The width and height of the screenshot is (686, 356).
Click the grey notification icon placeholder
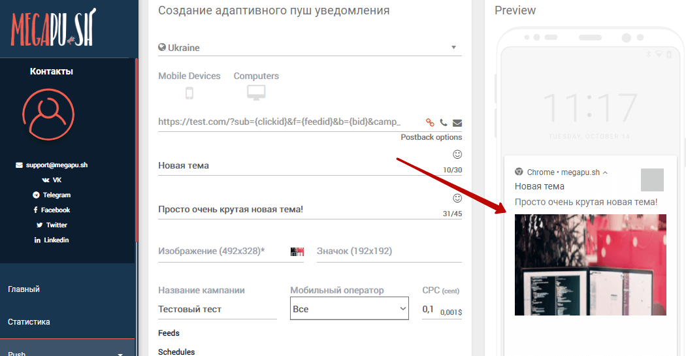(652, 180)
